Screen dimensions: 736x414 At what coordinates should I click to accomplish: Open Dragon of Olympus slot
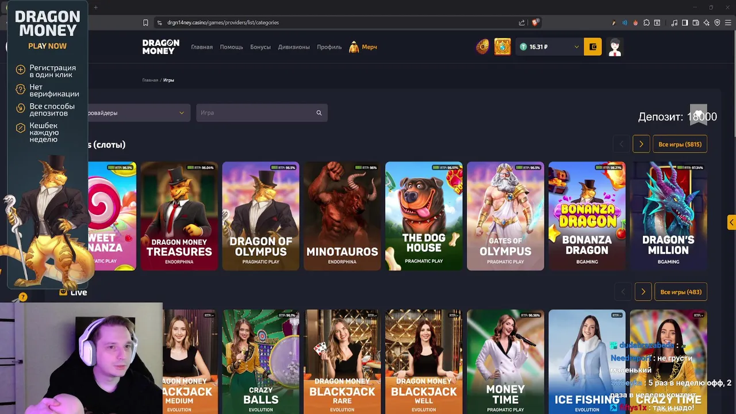(260, 216)
